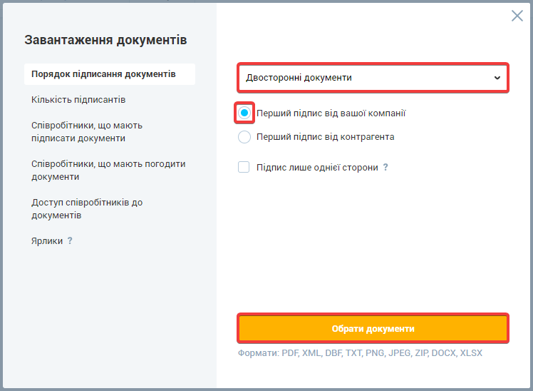Viewport: 533px width, 391px height.
Task: Close the document upload dialog
Action: 517,16
